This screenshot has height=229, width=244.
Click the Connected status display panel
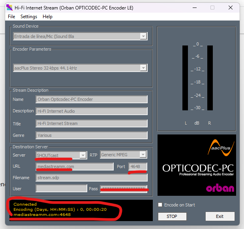tap(81, 210)
